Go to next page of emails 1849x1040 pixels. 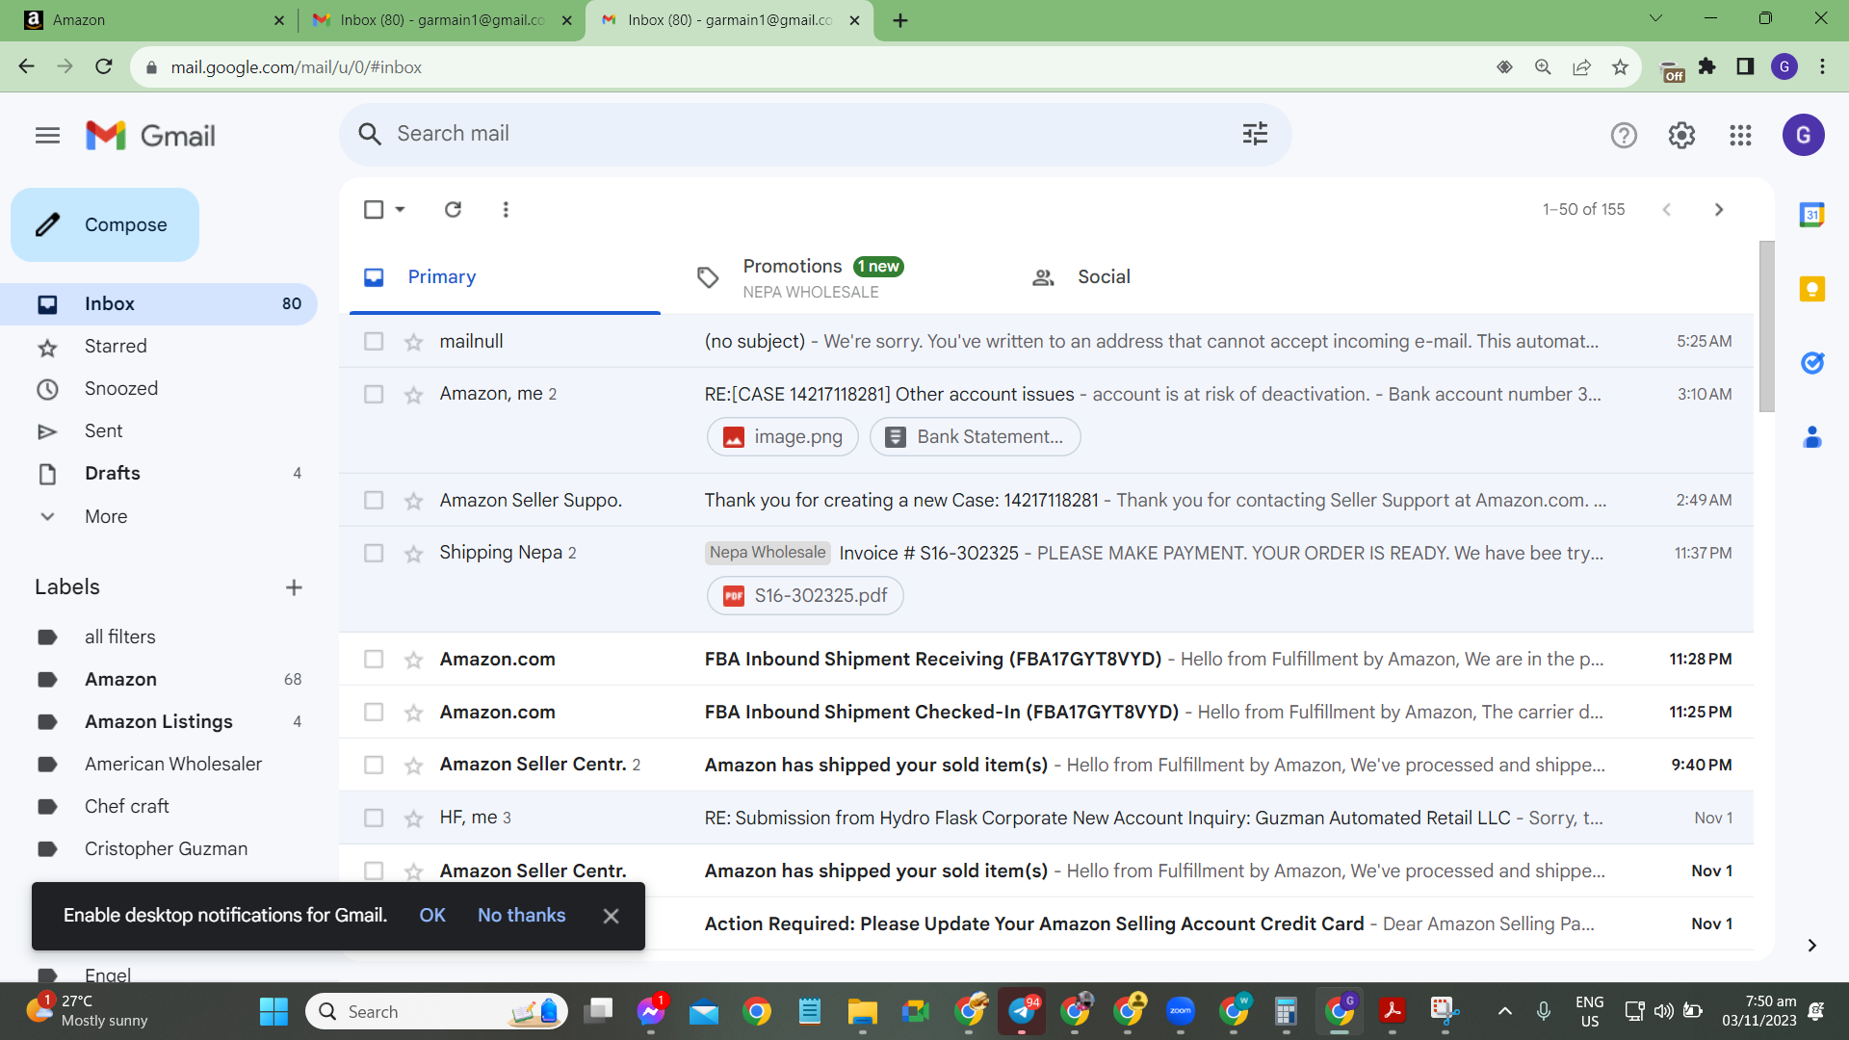point(1719,209)
